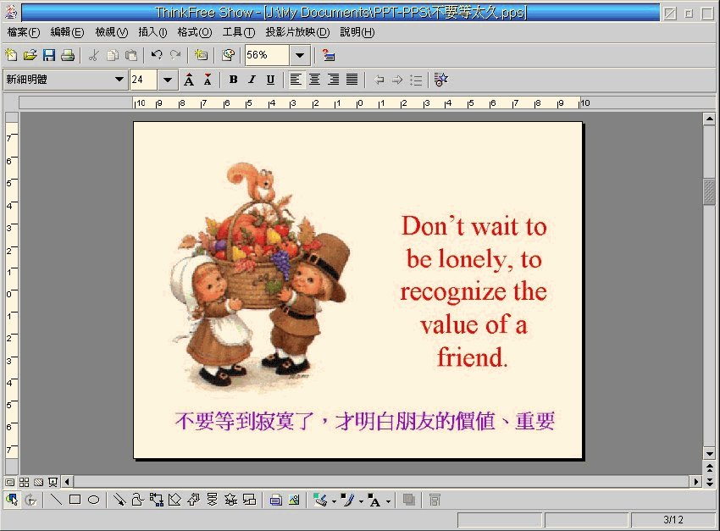Viewport: 720px width, 531px height.
Task: Open the 編輯(E) menu
Action: click(67, 32)
